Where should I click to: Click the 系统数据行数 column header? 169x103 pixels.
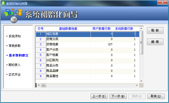click(x=124, y=29)
